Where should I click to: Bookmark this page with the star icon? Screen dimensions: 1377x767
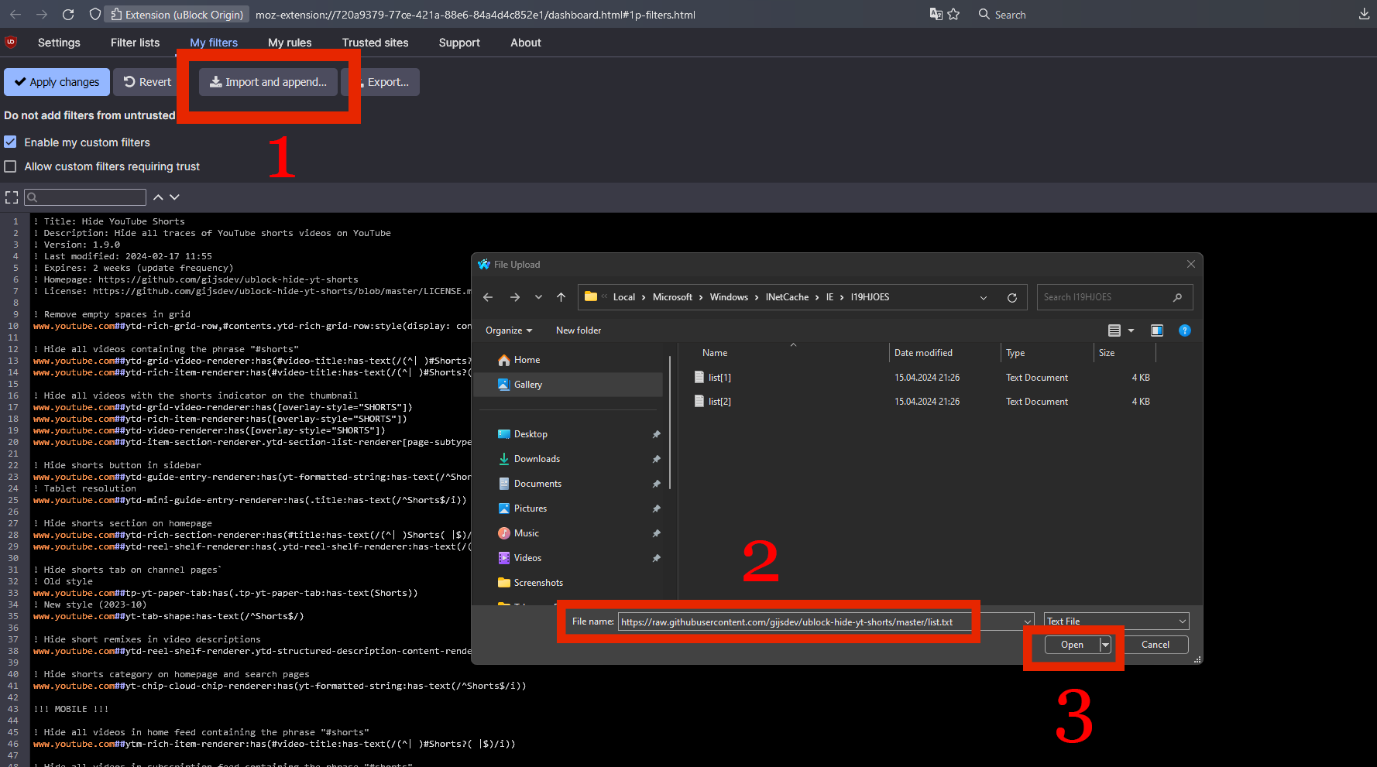953,14
